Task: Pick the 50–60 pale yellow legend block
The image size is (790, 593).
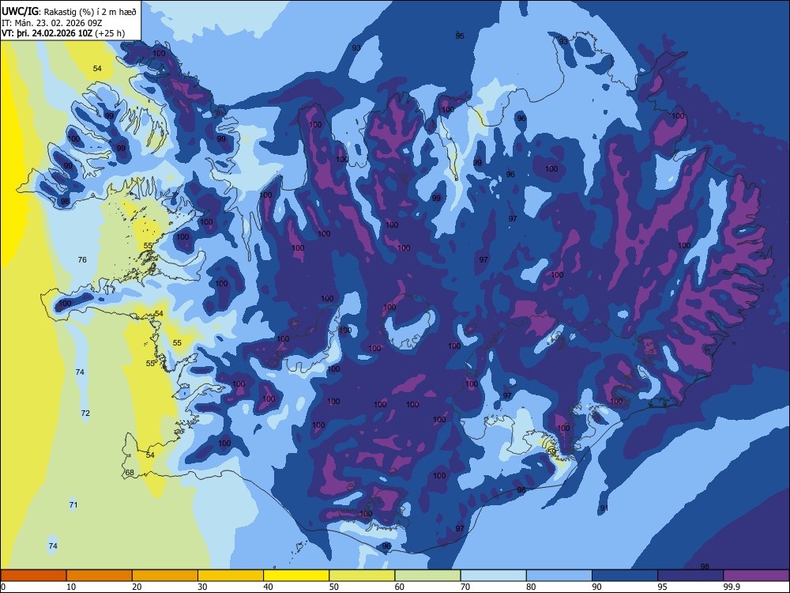Action: coord(362,576)
